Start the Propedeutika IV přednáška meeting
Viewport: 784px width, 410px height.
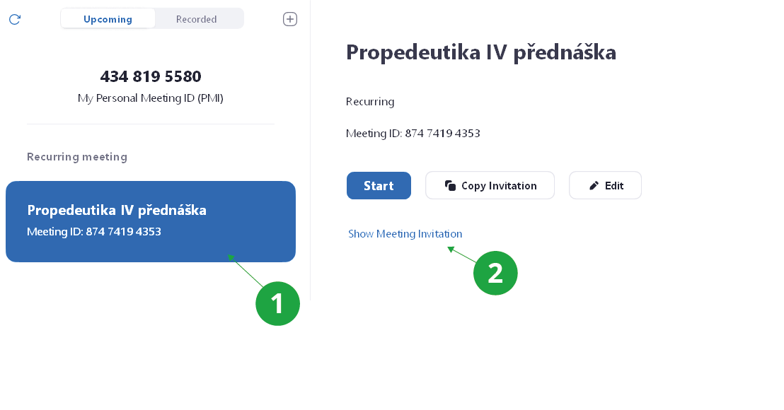point(379,186)
